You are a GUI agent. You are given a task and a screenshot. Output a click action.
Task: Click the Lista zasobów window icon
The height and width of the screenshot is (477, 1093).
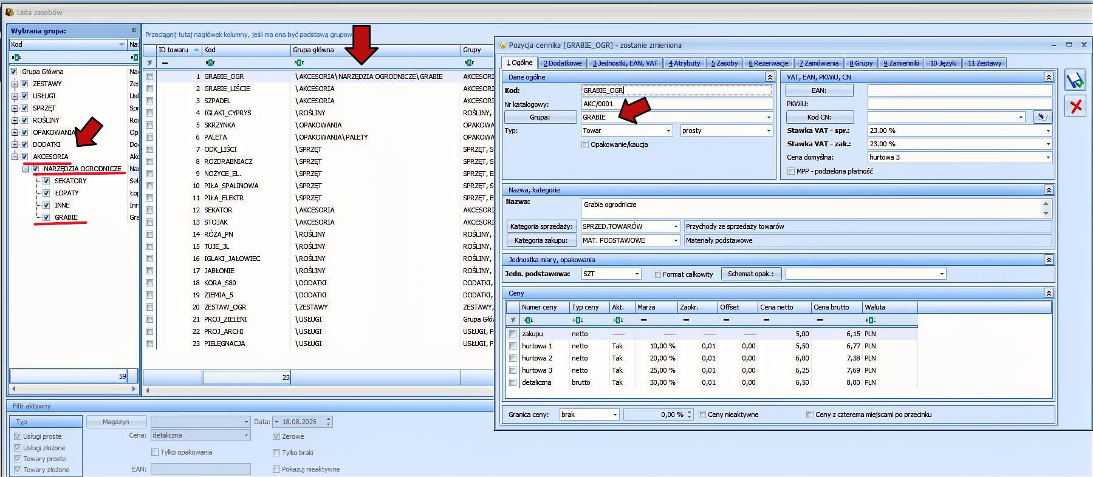10,12
